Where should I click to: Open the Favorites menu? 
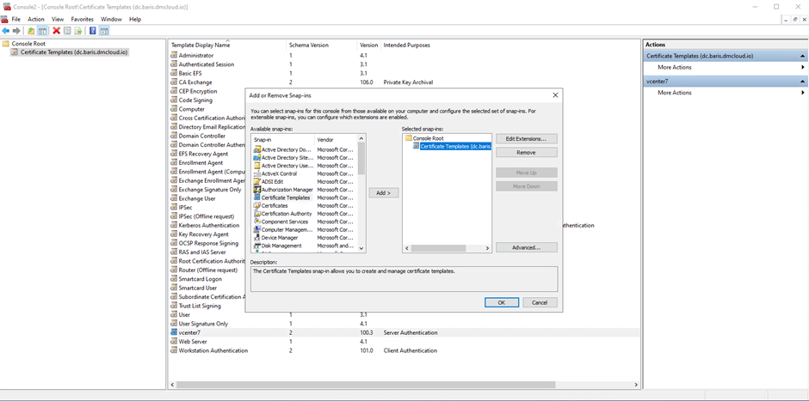tap(82, 19)
